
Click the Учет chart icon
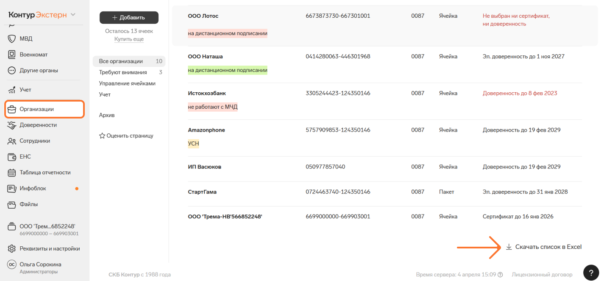(12, 90)
